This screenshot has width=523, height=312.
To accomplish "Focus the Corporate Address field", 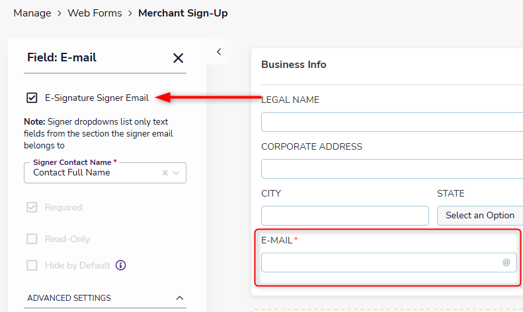I will tap(392, 169).
